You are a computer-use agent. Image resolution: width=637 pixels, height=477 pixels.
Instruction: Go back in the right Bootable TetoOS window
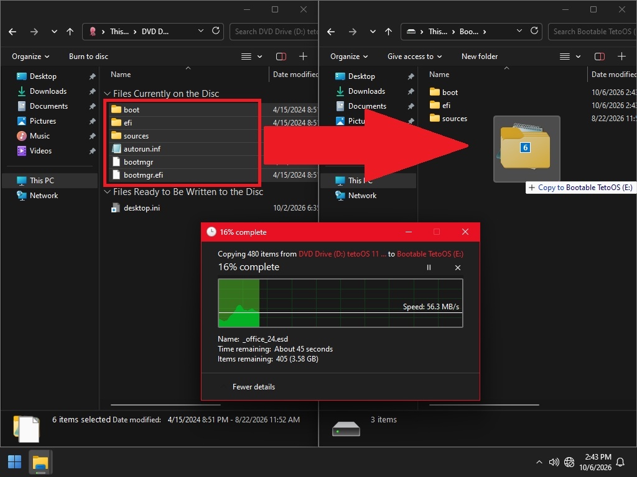331,32
